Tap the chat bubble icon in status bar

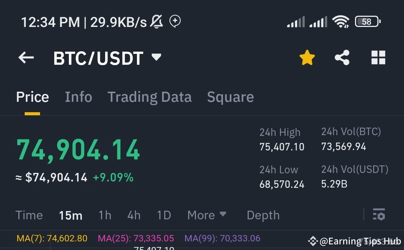[174, 22]
